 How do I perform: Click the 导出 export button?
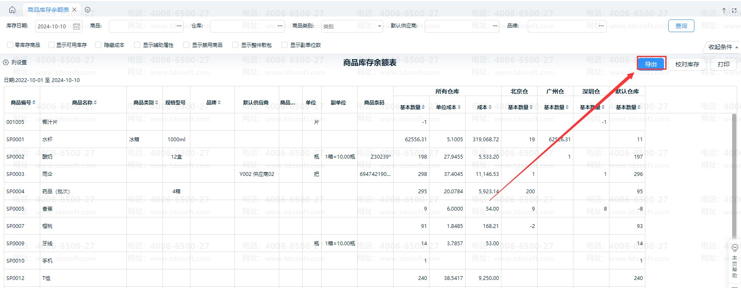coord(651,64)
